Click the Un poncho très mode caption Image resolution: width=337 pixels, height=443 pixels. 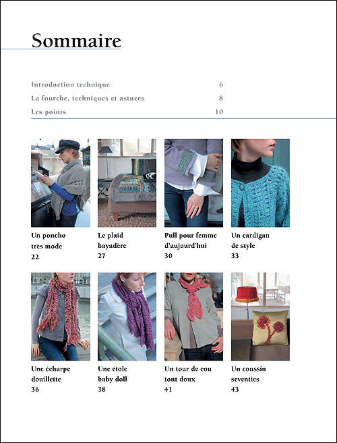49,240
